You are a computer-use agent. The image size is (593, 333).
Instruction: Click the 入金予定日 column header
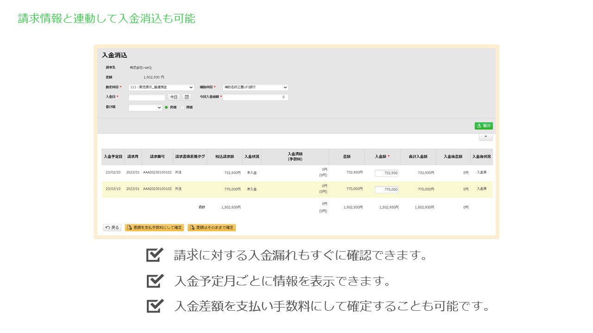pos(113,157)
